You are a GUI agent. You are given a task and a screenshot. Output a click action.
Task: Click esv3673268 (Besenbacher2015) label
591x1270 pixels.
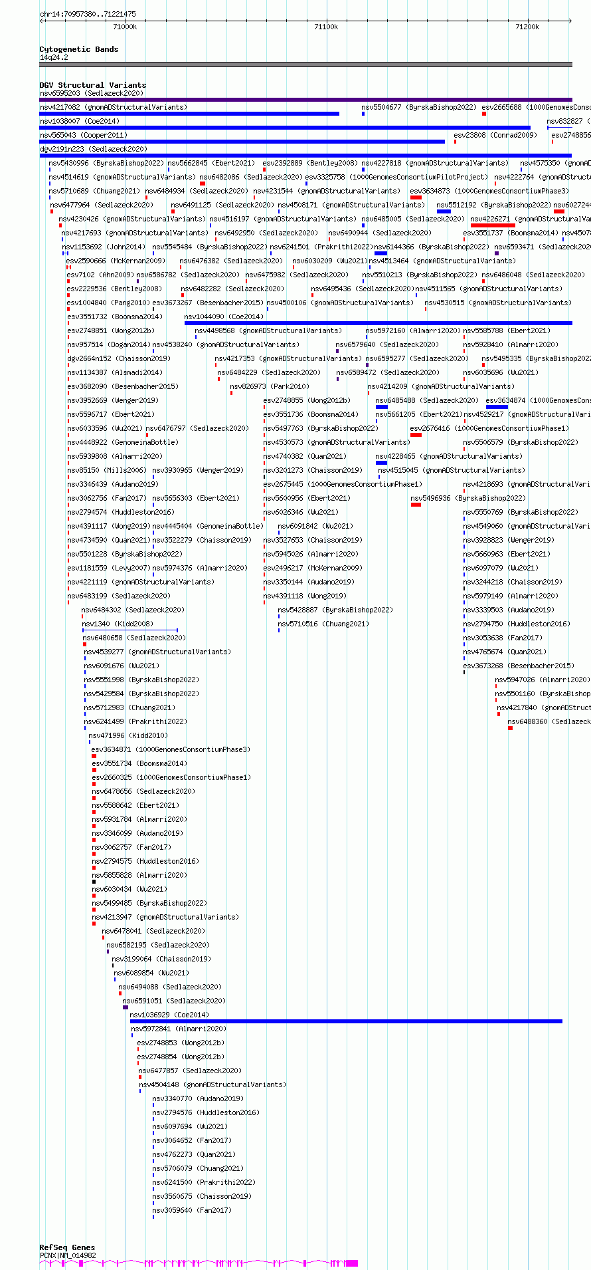coord(518,666)
